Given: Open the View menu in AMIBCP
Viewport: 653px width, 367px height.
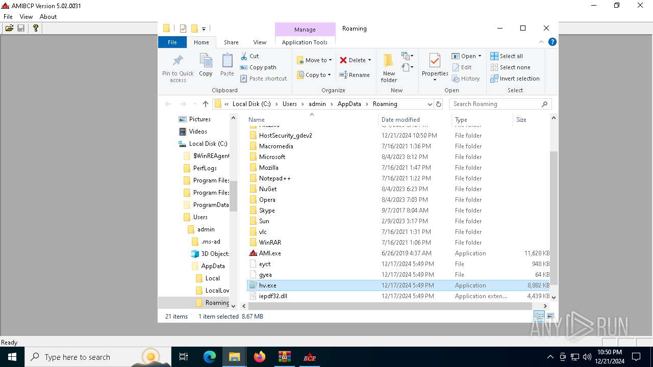Looking at the screenshot, I should pos(26,16).
